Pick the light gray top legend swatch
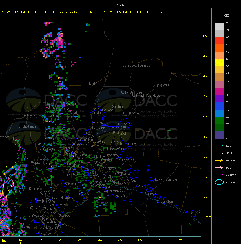The width and height of the screenshot is (241, 244). [219, 26]
